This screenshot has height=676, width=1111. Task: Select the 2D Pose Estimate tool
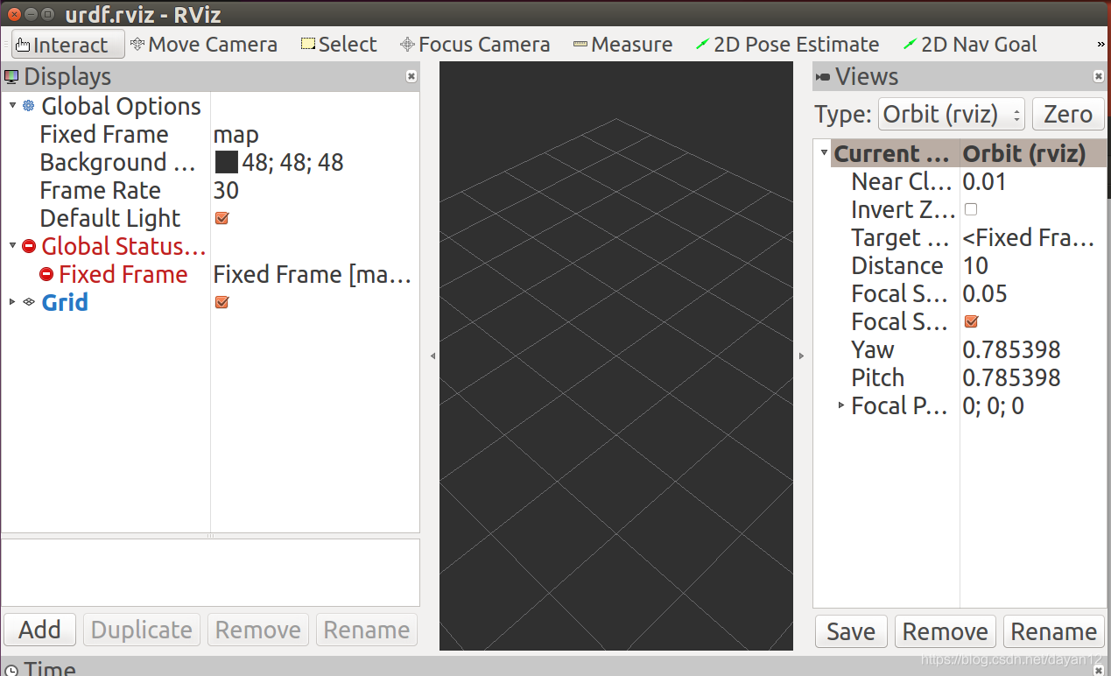787,45
